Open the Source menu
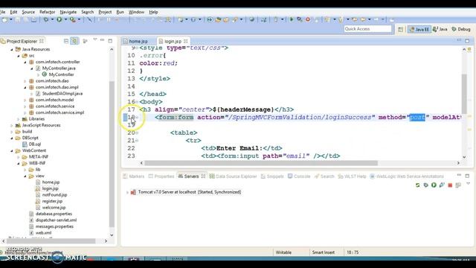This screenshot has height=268, width=476. click(x=28, y=12)
